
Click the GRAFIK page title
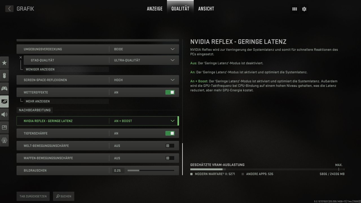[x=25, y=9]
